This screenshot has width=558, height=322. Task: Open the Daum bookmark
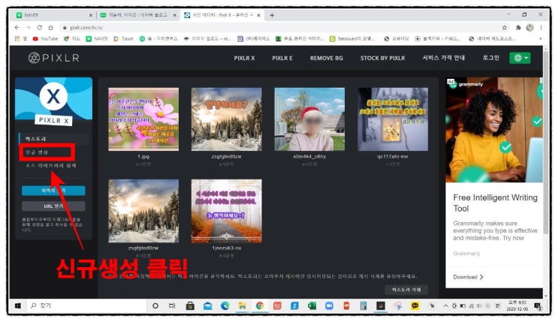pos(123,38)
